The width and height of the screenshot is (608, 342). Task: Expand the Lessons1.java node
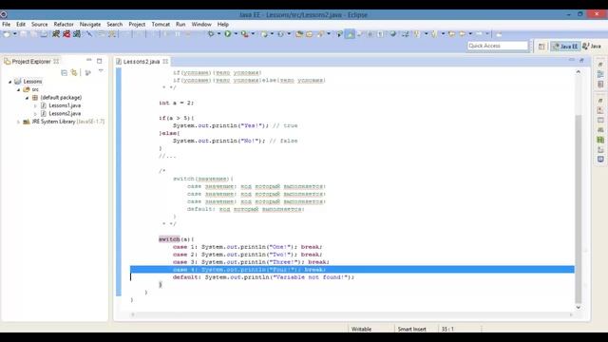tap(35, 105)
